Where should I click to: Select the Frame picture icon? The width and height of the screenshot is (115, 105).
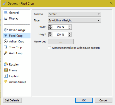tap(6, 70)
